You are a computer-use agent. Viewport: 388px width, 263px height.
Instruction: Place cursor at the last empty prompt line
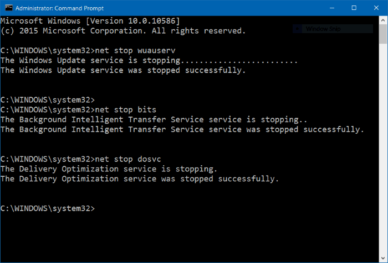[x=100, y=209]
